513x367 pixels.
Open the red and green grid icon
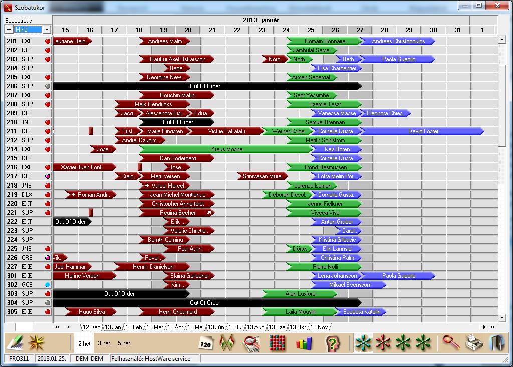(x=277, y=343)
